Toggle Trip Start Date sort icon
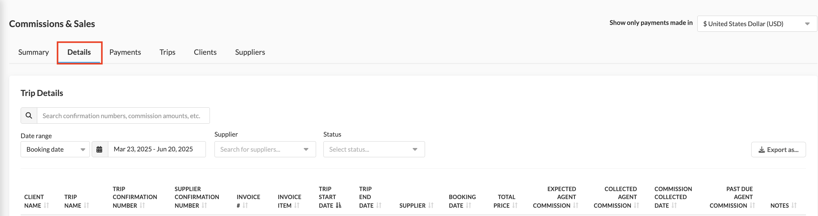The height and width of the screenshot is (216, 818). (x=339, y=206)
